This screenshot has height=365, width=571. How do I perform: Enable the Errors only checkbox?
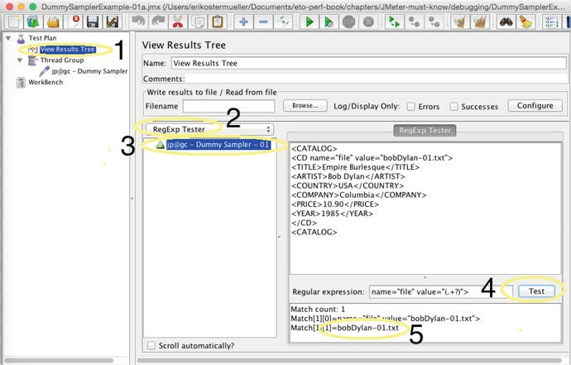coord(410,107)
